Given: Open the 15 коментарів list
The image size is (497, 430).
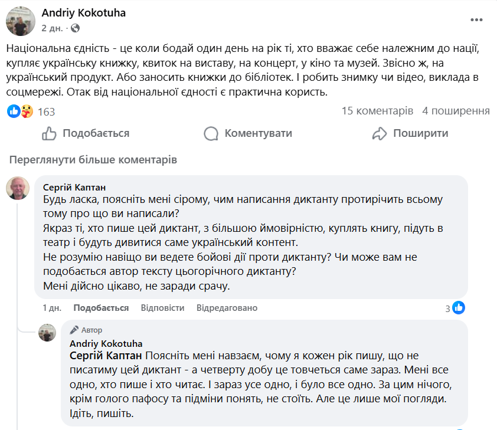Looking at the screenshot, I should [377, 111].
